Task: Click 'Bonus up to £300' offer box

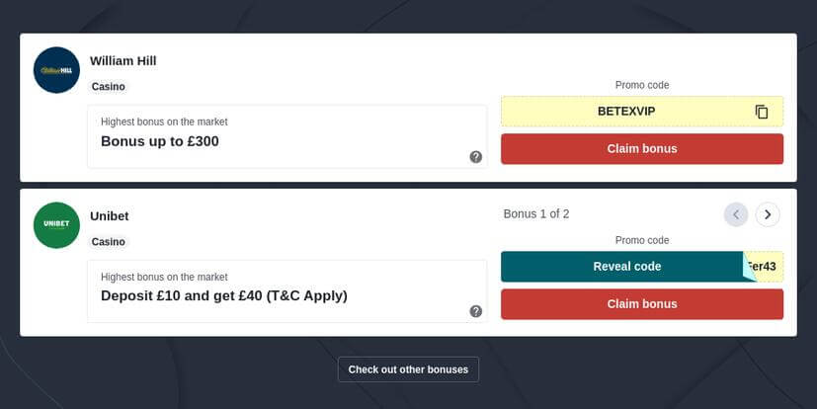Action: click(287, 136)
